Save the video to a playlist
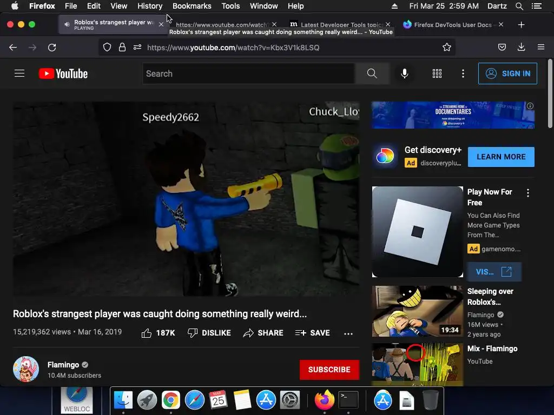The image size is (554, 415). click(312, 333)
